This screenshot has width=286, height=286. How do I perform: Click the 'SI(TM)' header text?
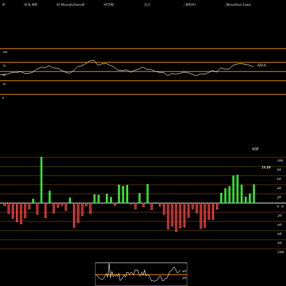pos(109,5)
